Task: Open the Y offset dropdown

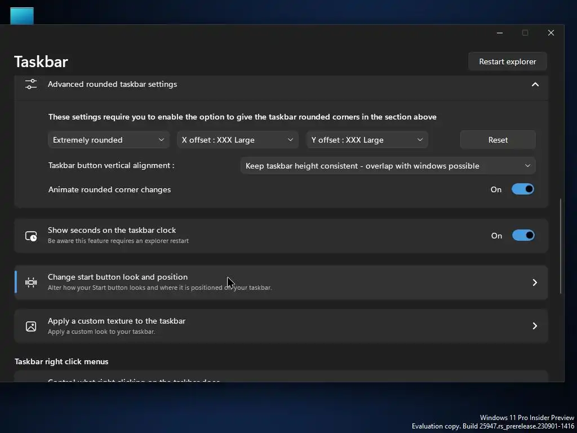Action: tap(367, 140)
